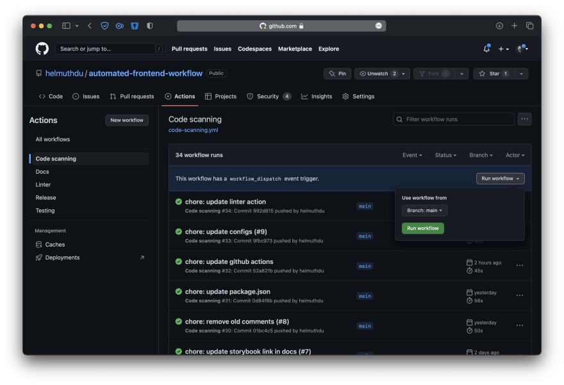This screenshot has width=564, height=385.
Task: Pin the repository with Pin button
Action: click(x=337, y=74)
